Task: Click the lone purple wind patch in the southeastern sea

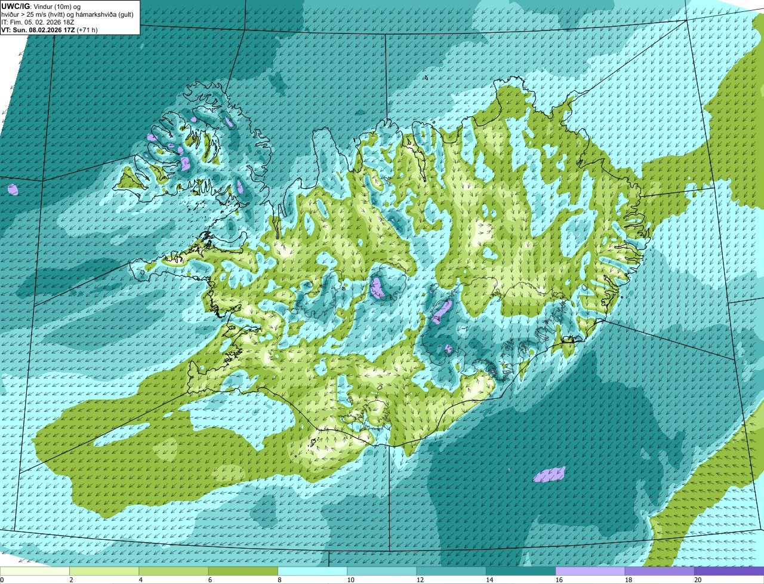Action: click(550, 475)
